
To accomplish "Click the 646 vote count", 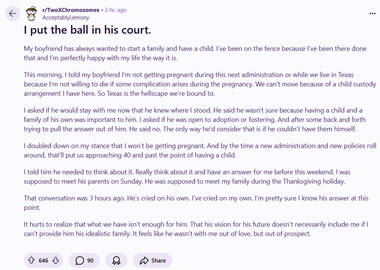I will (43, 261).
